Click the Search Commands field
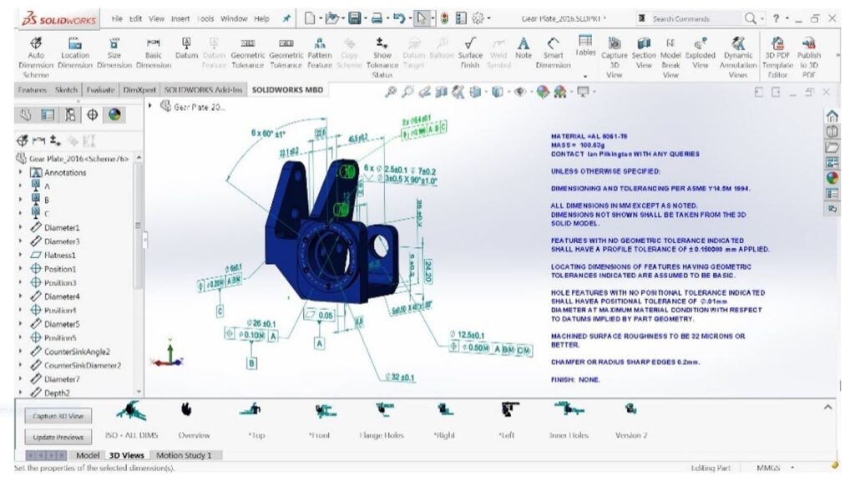Viewport: 855px width, 482px height. 693,18
